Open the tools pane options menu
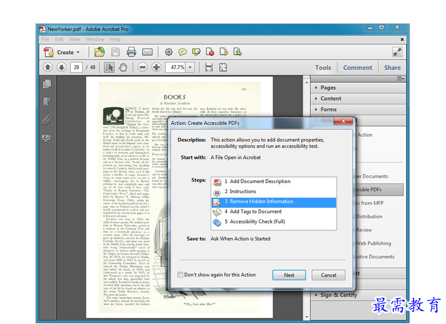446x324 pixels. [400, 79]
